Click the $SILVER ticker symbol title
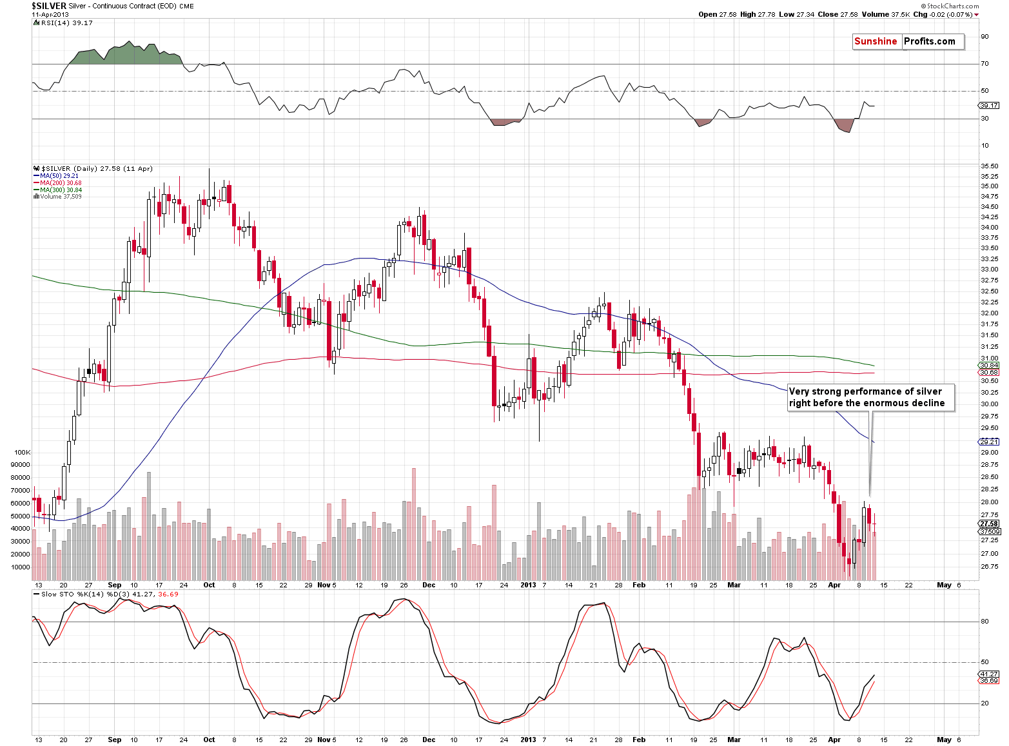Viewport: 1009px width, 746px height. 49,6
